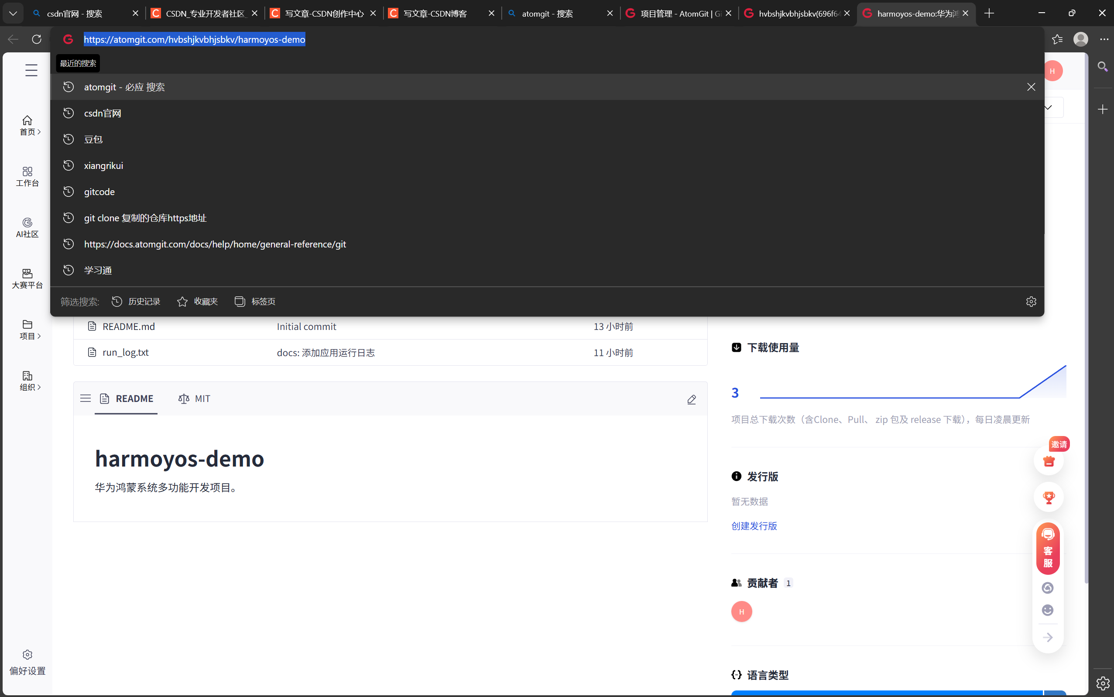Select the '豆包' recent search

click(x=547, y=139)
